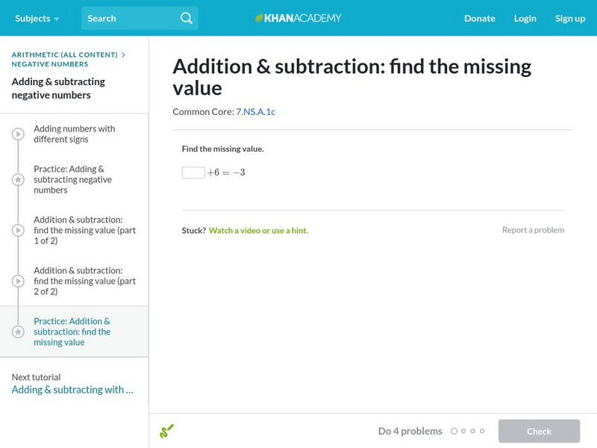
Task: Open the green scratchpad pencil tool
Action: (166, 431)
